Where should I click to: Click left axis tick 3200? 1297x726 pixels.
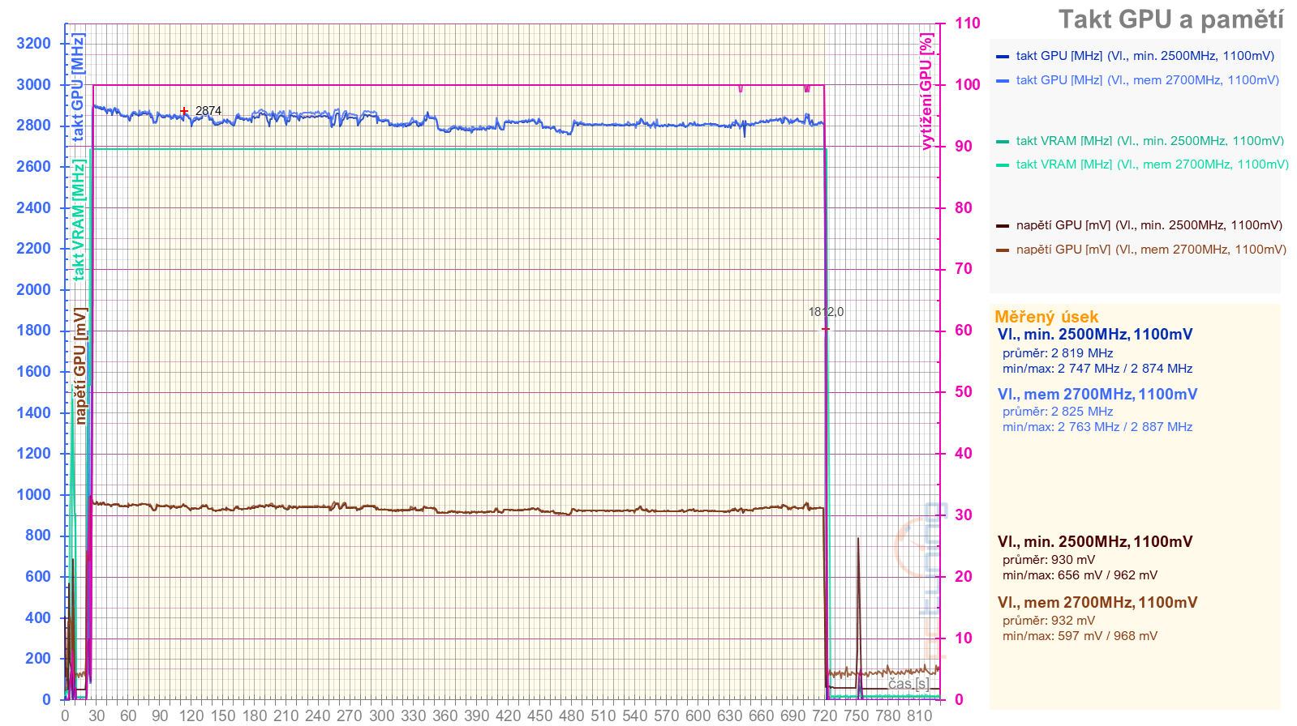tap(33, 44)
